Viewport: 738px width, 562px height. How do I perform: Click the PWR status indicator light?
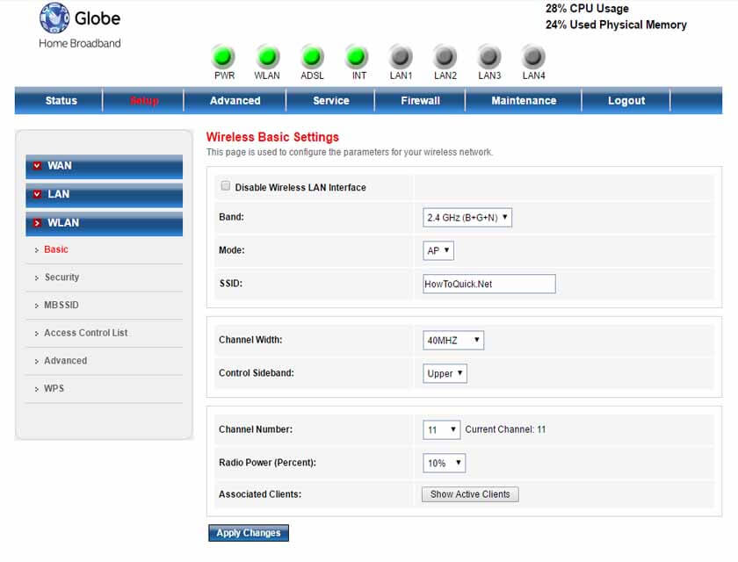click(x=223, y=52)
